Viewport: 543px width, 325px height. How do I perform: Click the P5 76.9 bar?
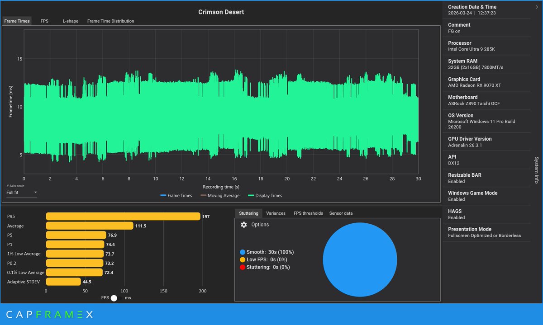(x=76, y=235)
